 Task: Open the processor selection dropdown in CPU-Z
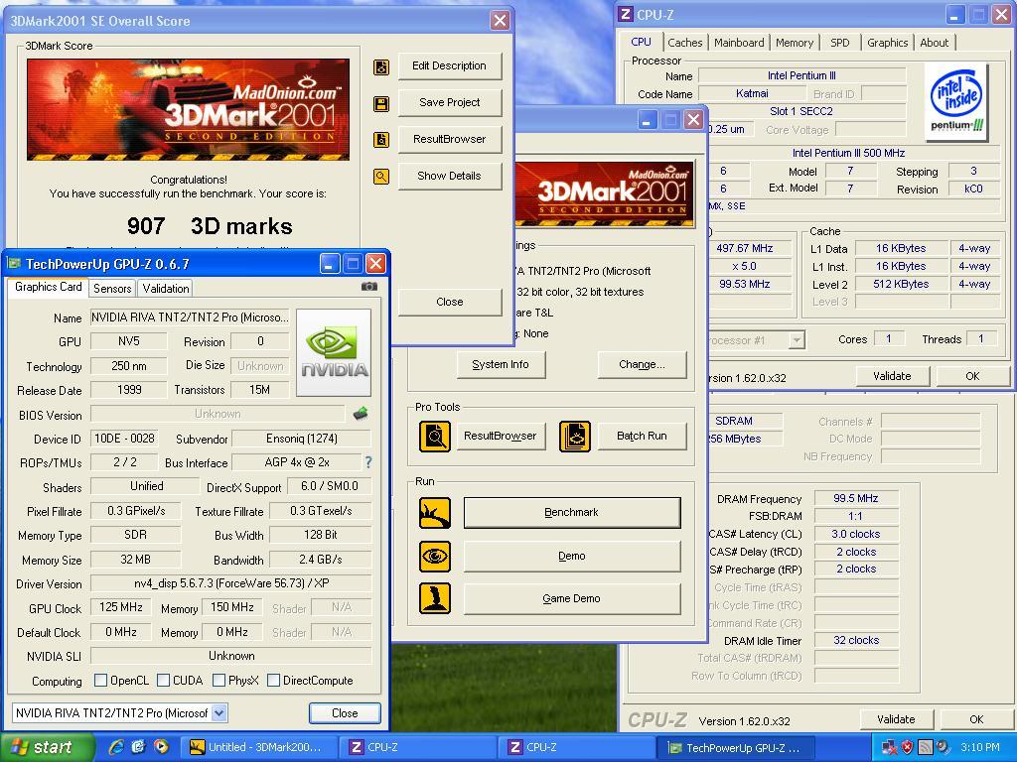click(x=797, y=339)
